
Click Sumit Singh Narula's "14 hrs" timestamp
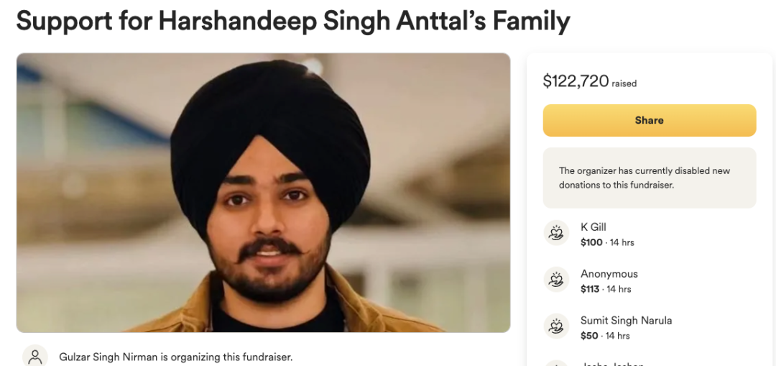617,336
